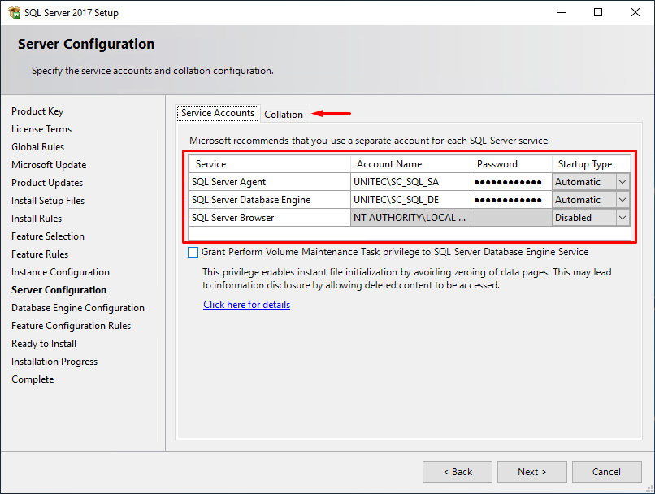Select Complete step in sidebar

coord(33,379)
